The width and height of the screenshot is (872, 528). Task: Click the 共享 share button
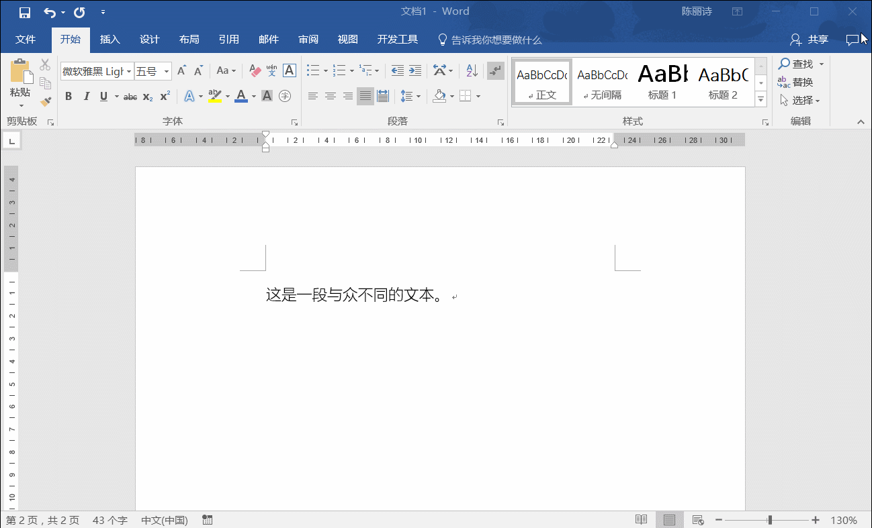tap(809, 40)
